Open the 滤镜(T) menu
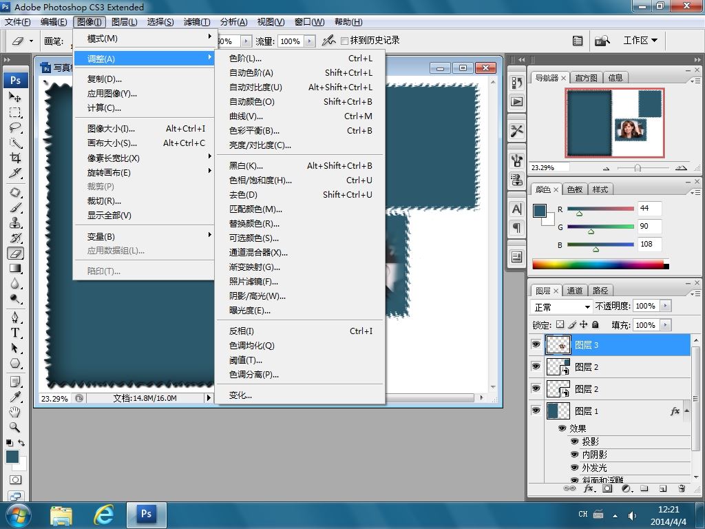This screenshot has height=529, width=705. point(196,21)
